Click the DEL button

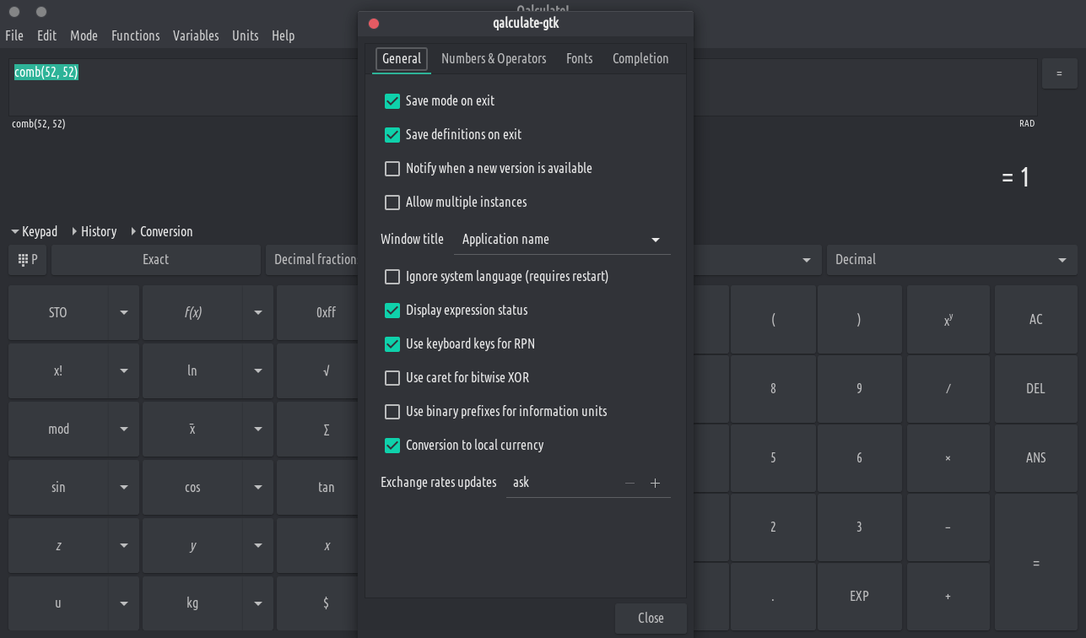[1035, 388]
